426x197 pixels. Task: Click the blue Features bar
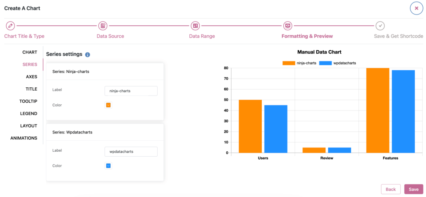403,111
